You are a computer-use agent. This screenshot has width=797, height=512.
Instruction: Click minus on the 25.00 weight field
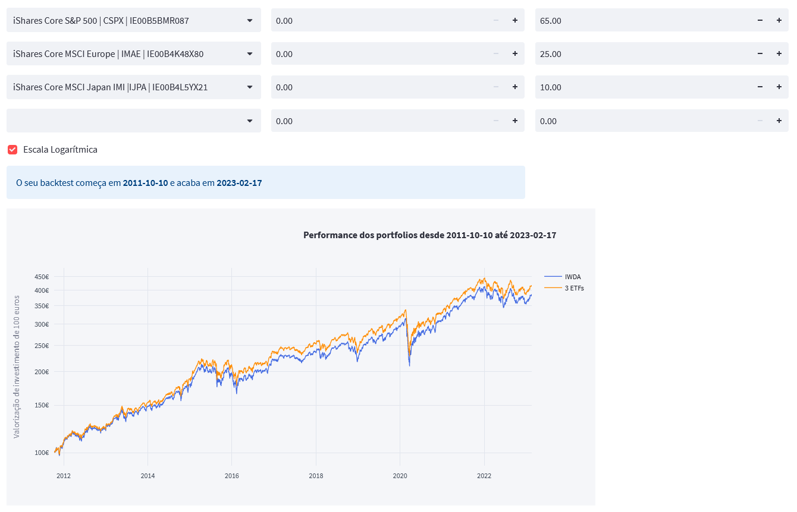760,54
